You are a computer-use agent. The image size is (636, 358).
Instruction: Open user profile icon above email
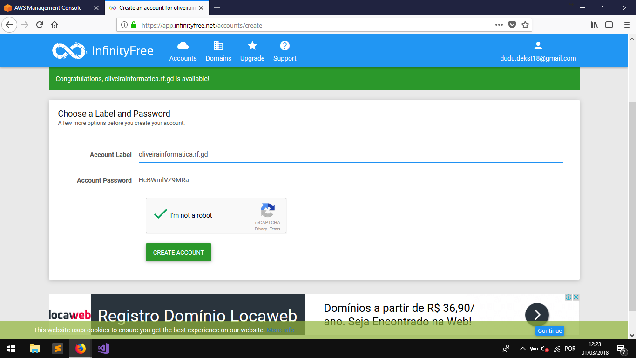[x=538, y=46]
